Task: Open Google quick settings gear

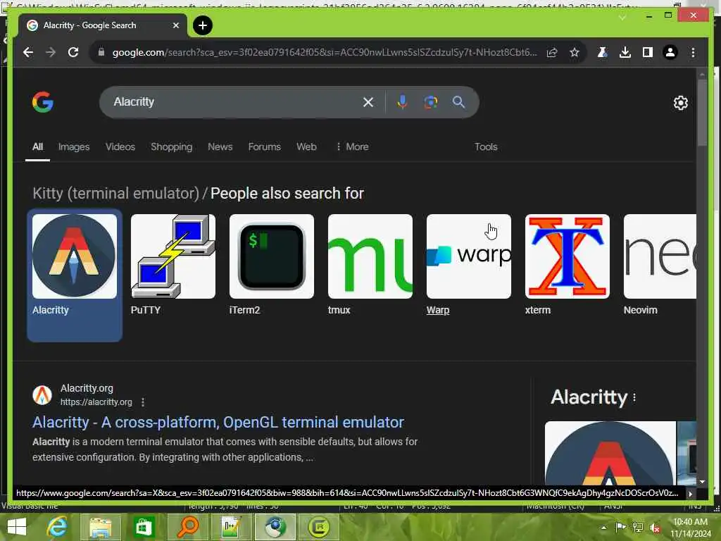Action: coord(681,103)
